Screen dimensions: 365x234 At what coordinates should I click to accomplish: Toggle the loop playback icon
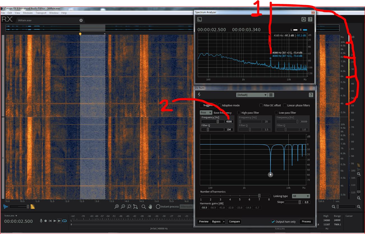tap(64, 221)
